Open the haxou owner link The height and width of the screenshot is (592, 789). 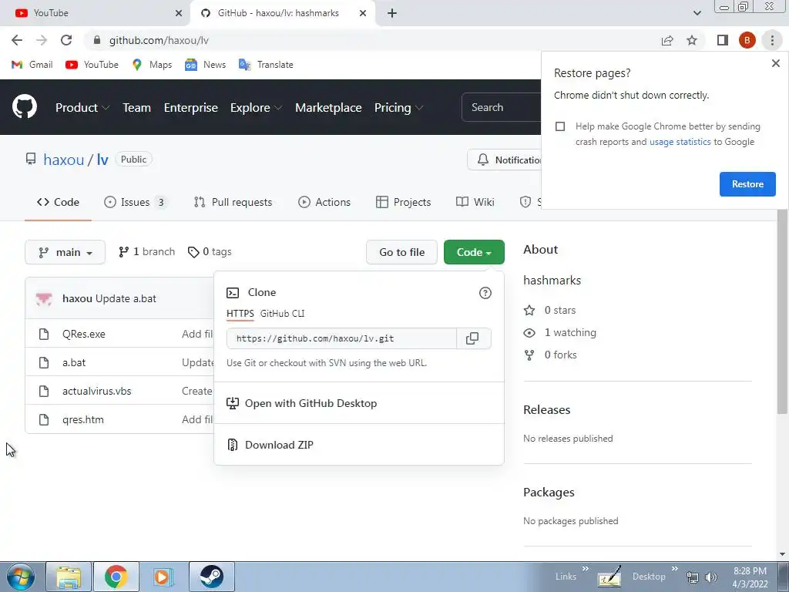pos(63,160)
